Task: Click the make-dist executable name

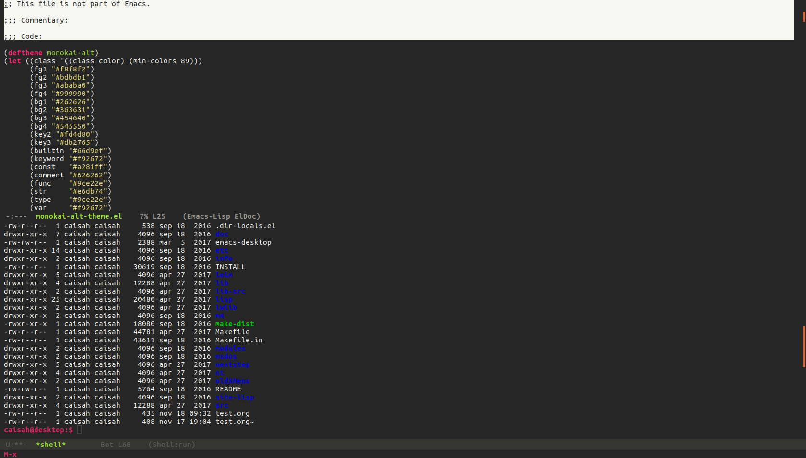Action: coord(235,324)
